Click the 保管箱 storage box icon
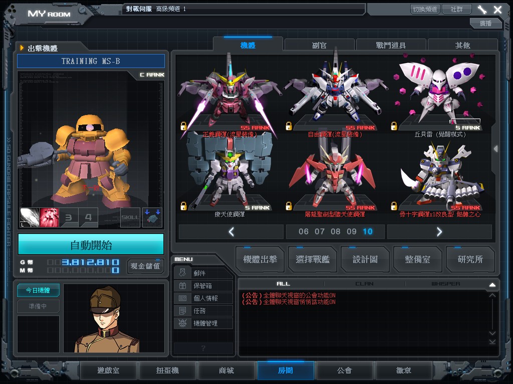The image size is (513, 384). click(182, 285)
